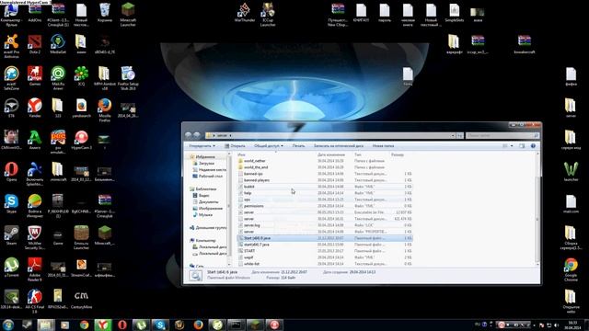Open the Yandex browser desktop shortcut
The width and height of the screenshot is (589, 331).
tap(35, 108)
